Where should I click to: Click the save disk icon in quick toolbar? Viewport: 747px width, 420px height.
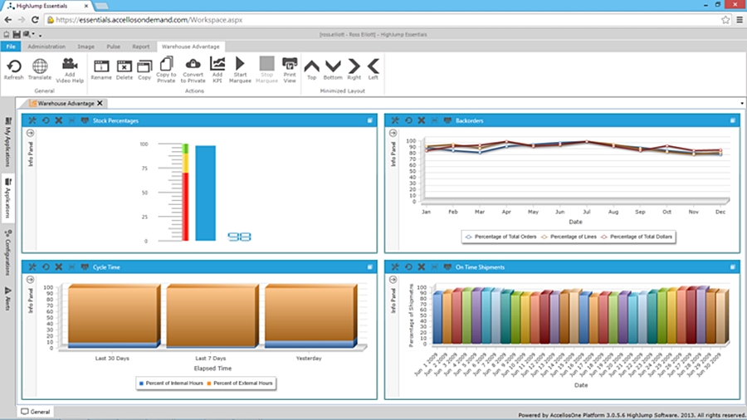tap(17, 34)
